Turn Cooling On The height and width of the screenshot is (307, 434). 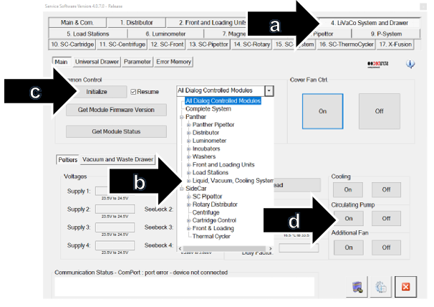click(x=348, y=190)
